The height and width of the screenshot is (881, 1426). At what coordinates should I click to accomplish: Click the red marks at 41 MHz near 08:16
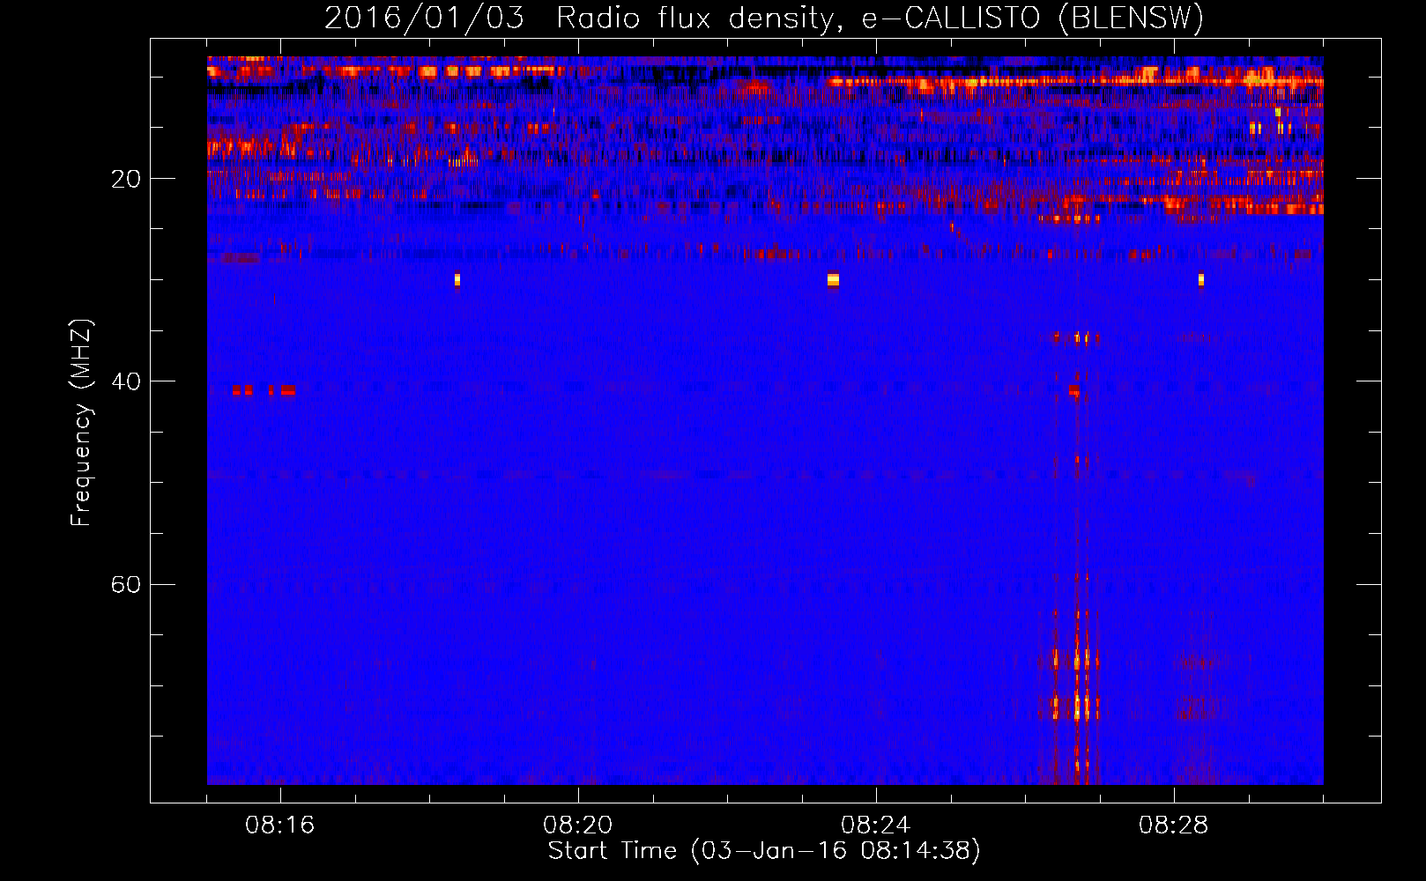point(264,390)
